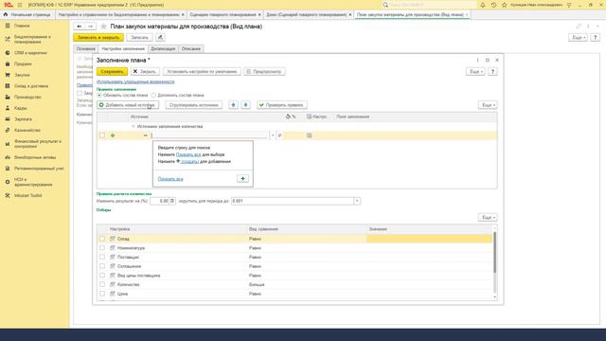Open Производство section in sidebar
The height and width of the screenshot is (341, 606).
click(x=27, y=97)
